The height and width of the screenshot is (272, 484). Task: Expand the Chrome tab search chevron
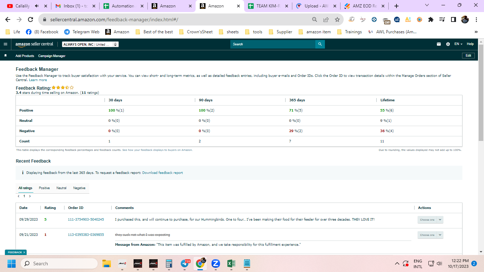coord(427,5)
